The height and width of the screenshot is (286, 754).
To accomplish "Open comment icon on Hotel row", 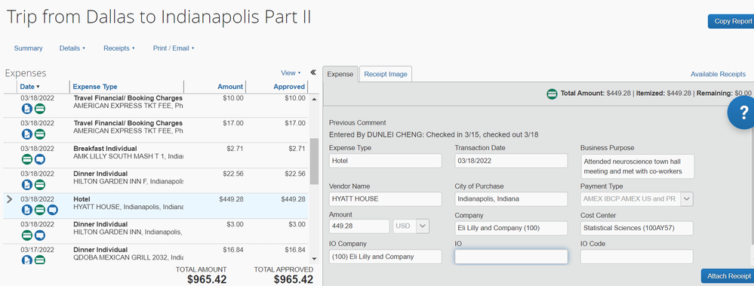I will [x=52, y=210].
